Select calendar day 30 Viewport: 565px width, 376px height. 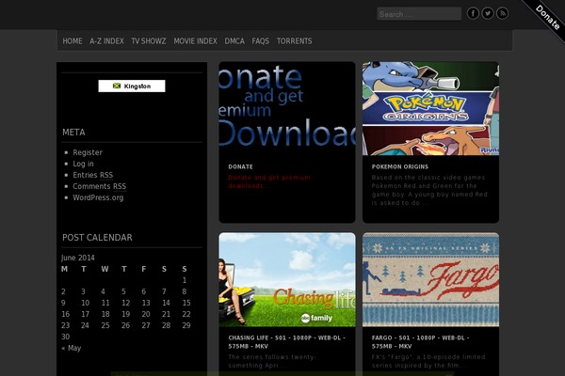65,337
